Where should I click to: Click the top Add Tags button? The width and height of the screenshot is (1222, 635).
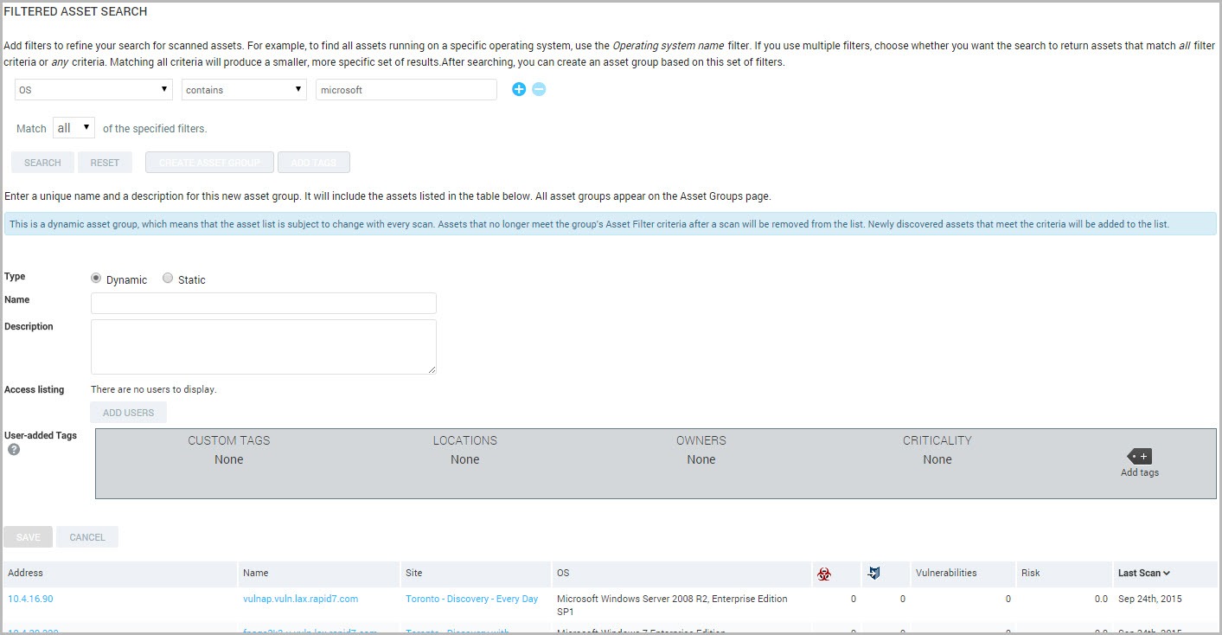[313, 163]
